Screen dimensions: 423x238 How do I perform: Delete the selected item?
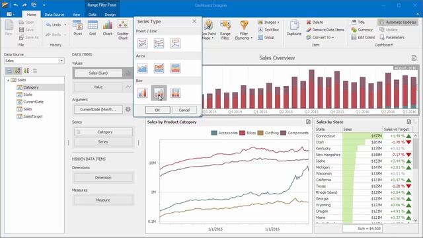315,22
